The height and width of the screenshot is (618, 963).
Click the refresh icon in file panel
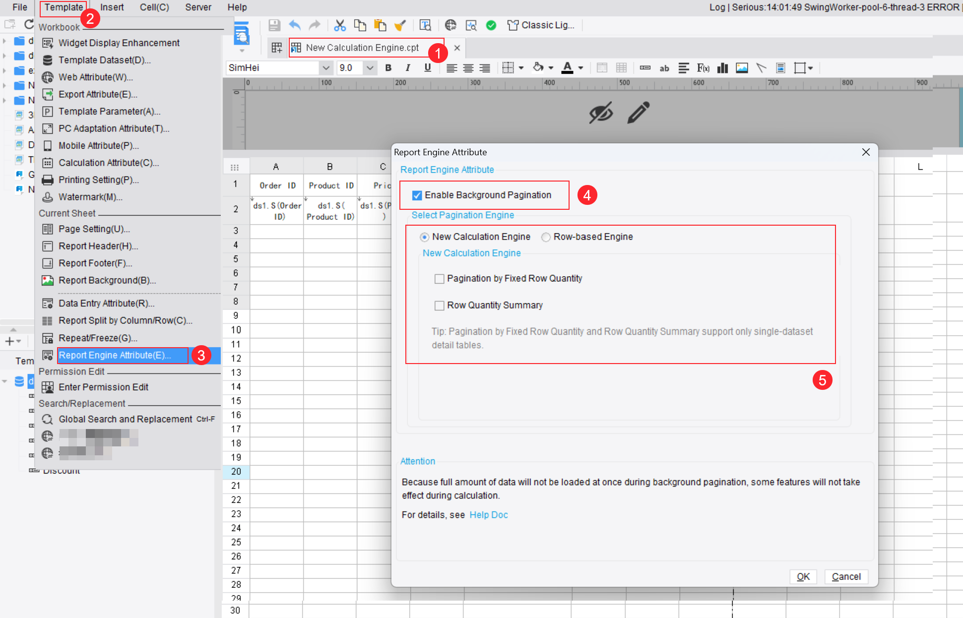(29, 24)
